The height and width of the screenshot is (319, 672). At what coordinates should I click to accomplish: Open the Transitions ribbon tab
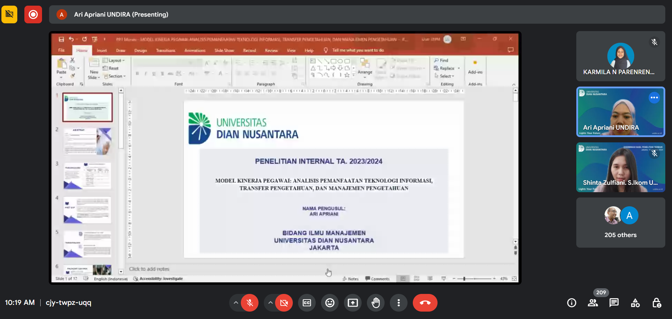point(166,51)
